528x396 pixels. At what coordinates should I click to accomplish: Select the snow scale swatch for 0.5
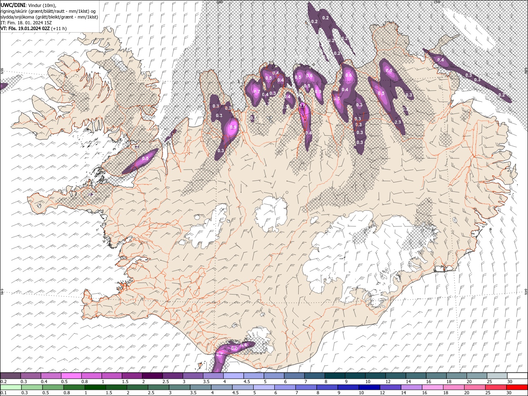pos(71,376)
